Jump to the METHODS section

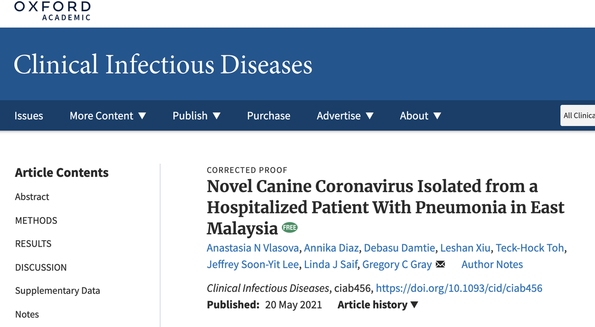pos(36,220)
